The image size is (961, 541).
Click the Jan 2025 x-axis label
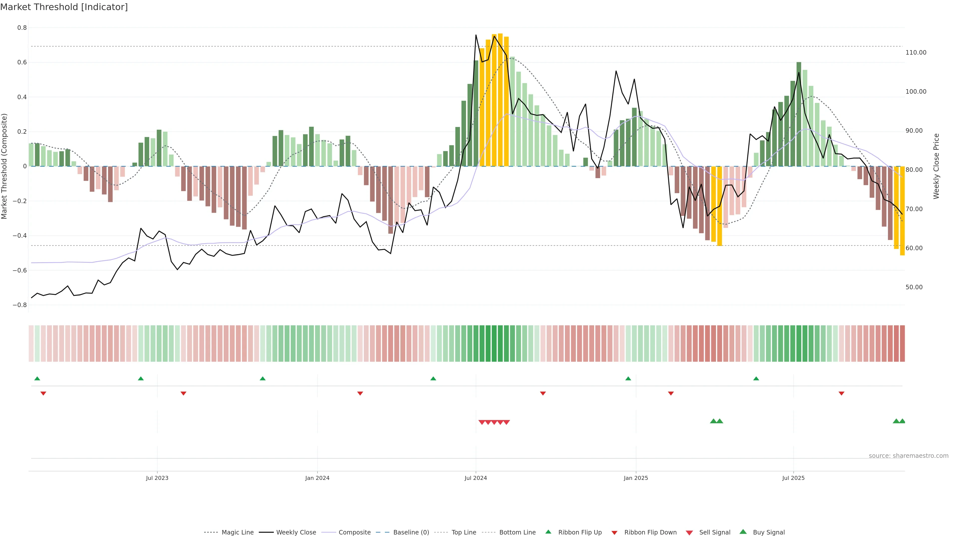click(x=636, y=478)
